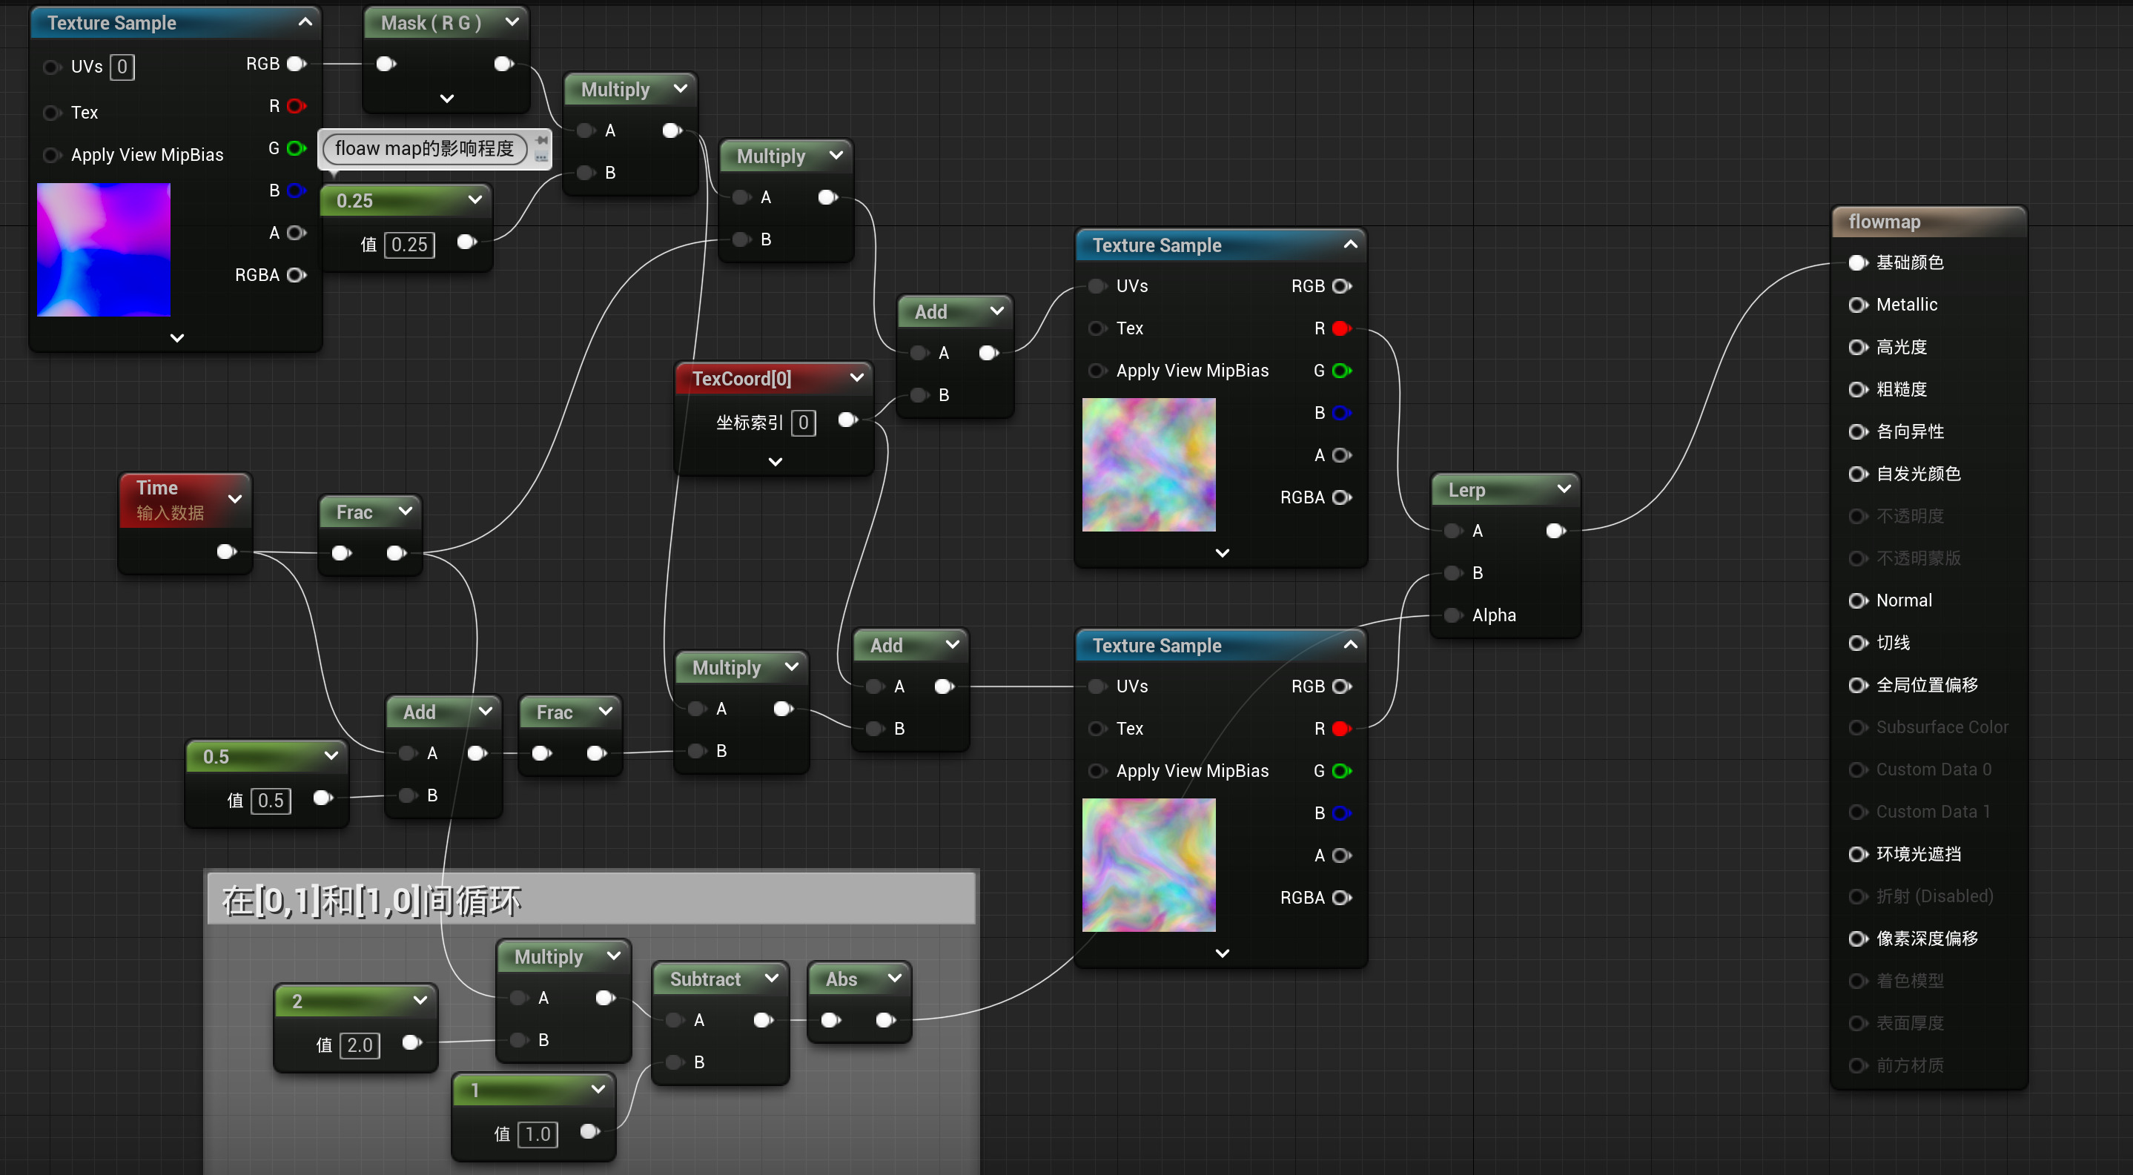Select the Lerp node title
Viewport: 2133px width, 1175px height.
[x=1466, y=489]
